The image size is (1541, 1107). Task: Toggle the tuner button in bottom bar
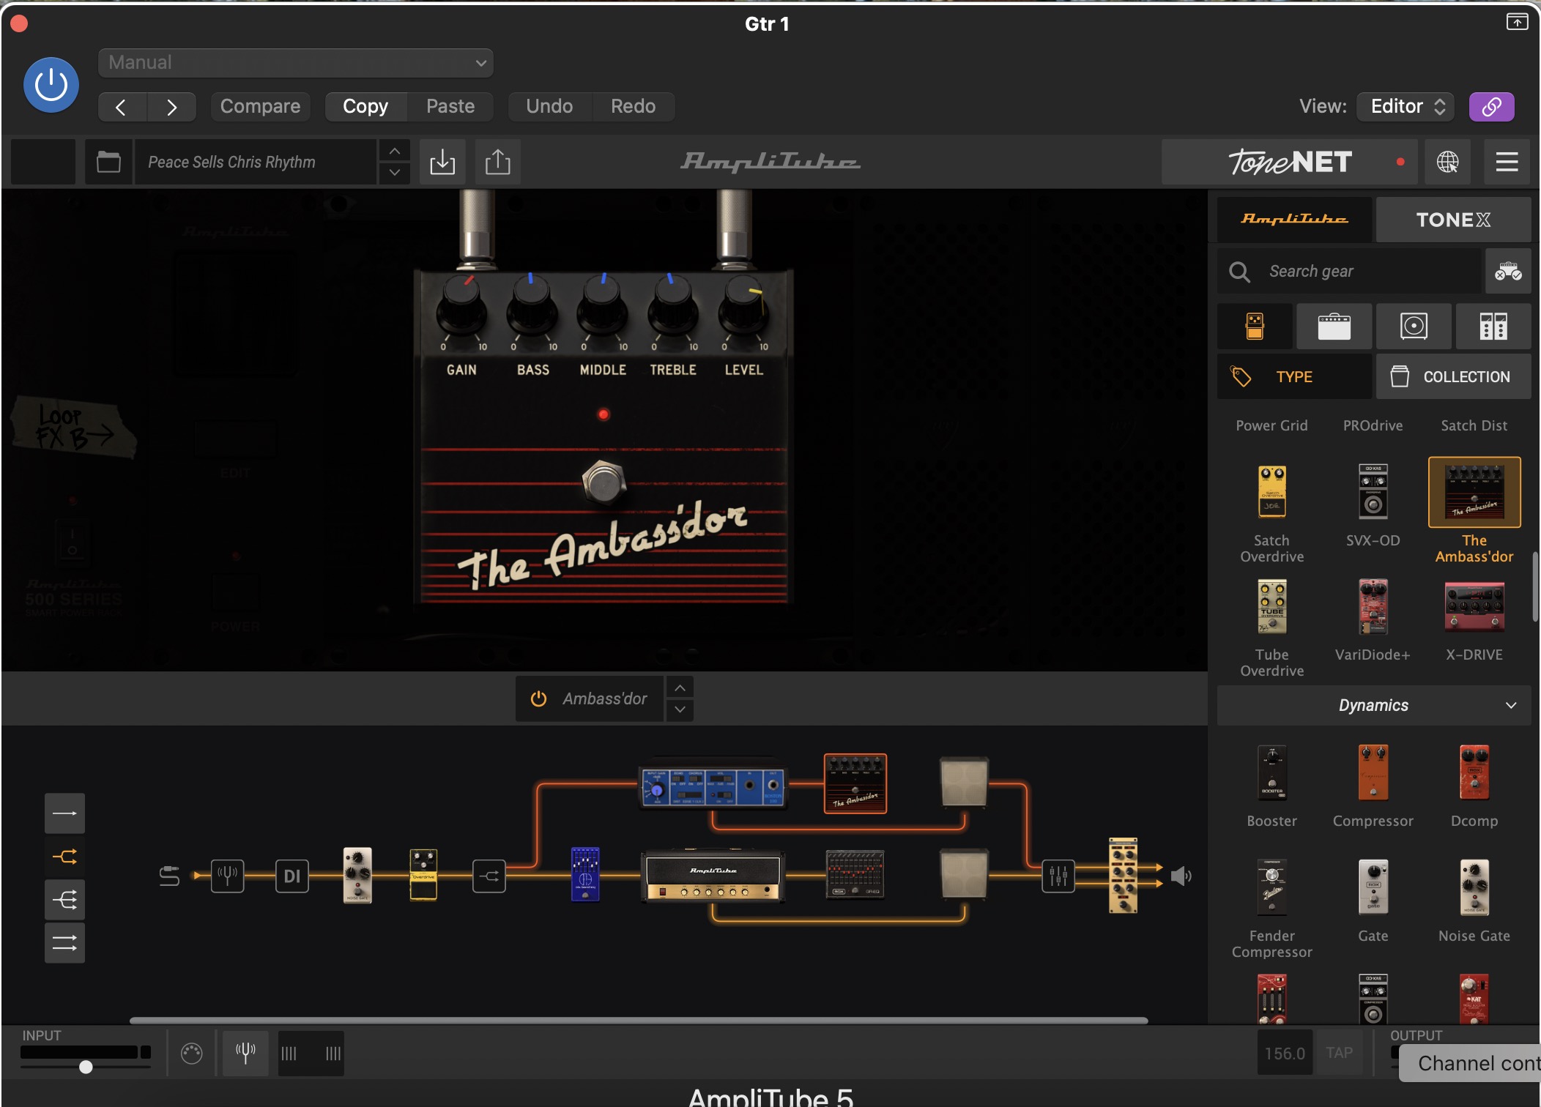tap(245, 1053)
